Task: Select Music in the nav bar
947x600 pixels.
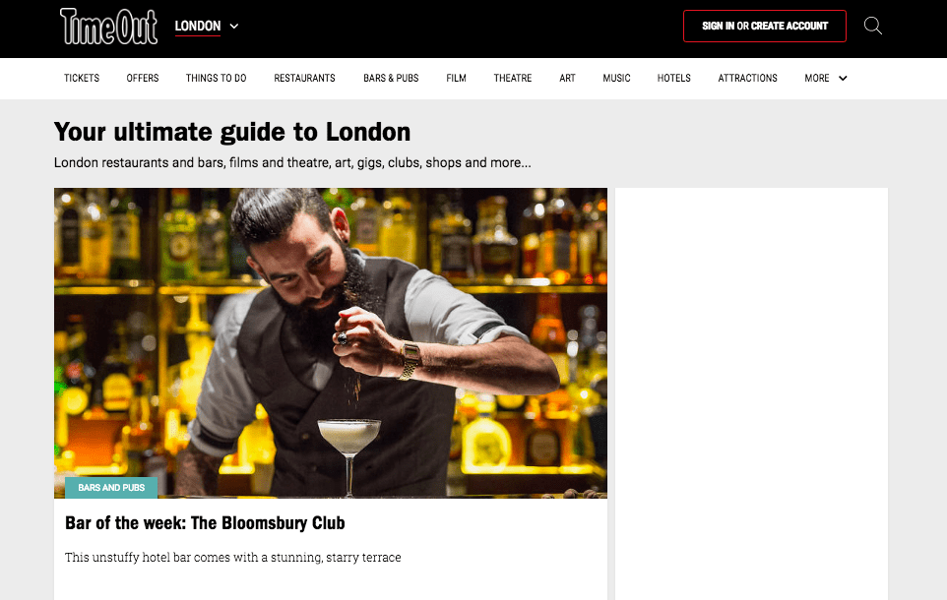Action: point(616,78)
